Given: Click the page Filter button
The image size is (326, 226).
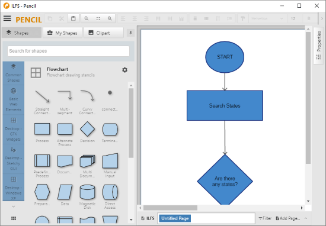Looking at the screenshot, I should click(265, 218).
